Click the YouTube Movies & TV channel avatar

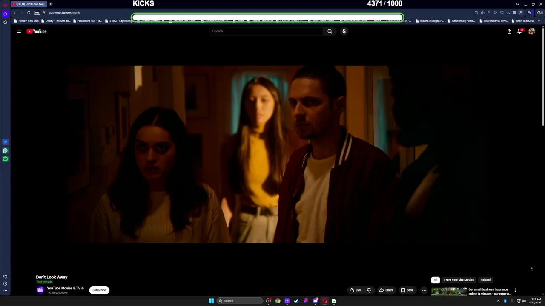(x=40, y=290)
